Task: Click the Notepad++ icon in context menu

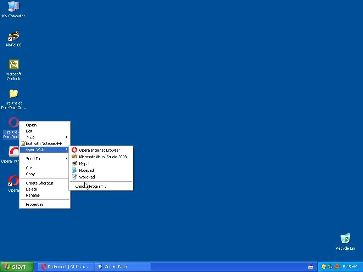Action: click(23, 143)
